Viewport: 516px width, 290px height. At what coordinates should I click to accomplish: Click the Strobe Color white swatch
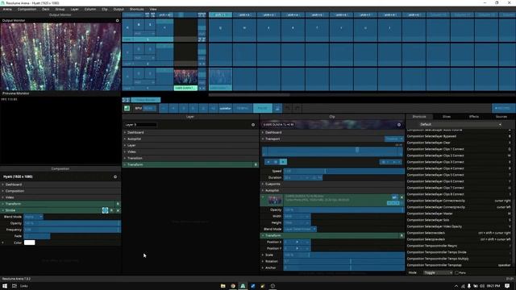click(x=29, y=242)
